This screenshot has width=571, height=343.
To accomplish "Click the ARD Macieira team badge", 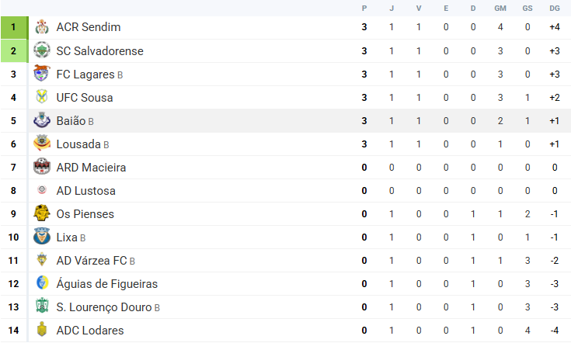I will click(x=42, y=167).
